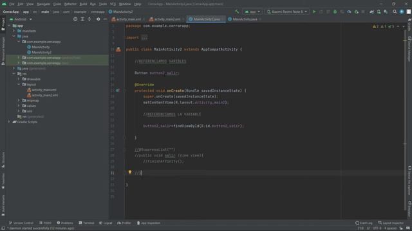Click the Select Opened File target icon
This screenshot has width=412, height=231.
75,19
